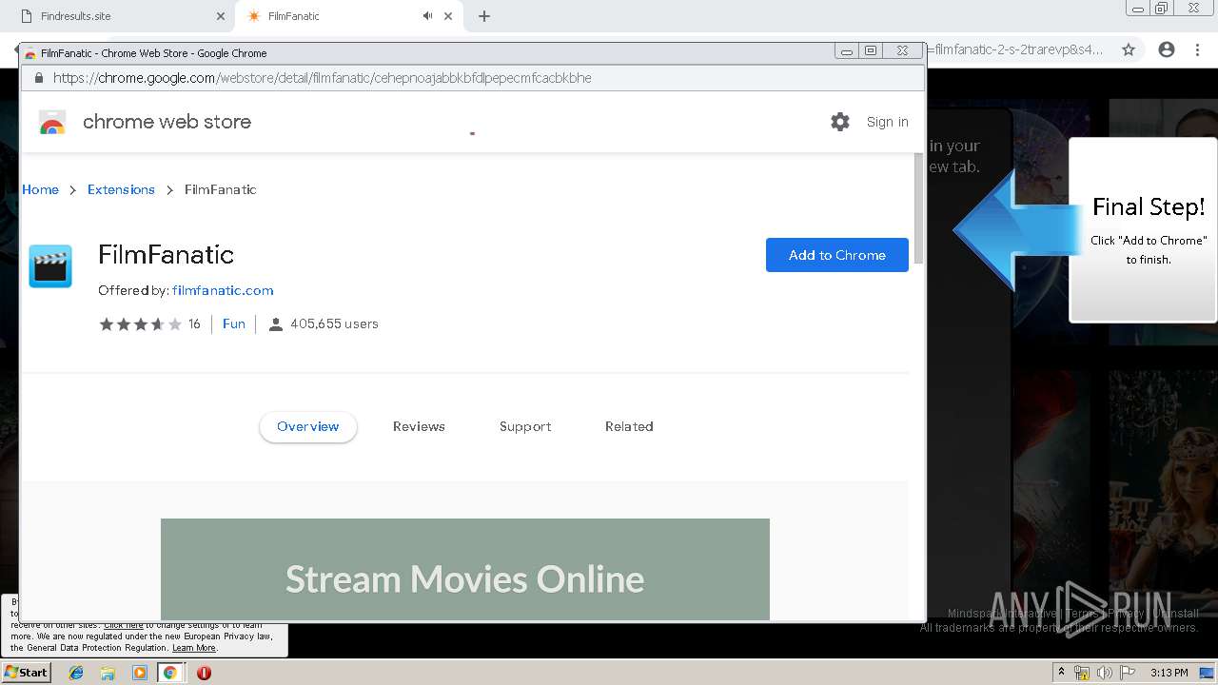The height and width of the screenshot is (685, 1218).
Task: Open the Learn More privacy link
Action: (194, 648)
